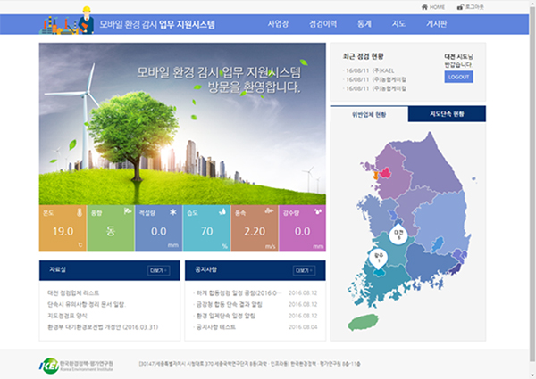Switch to the 위반업체 현황 tab

[369, 114]
